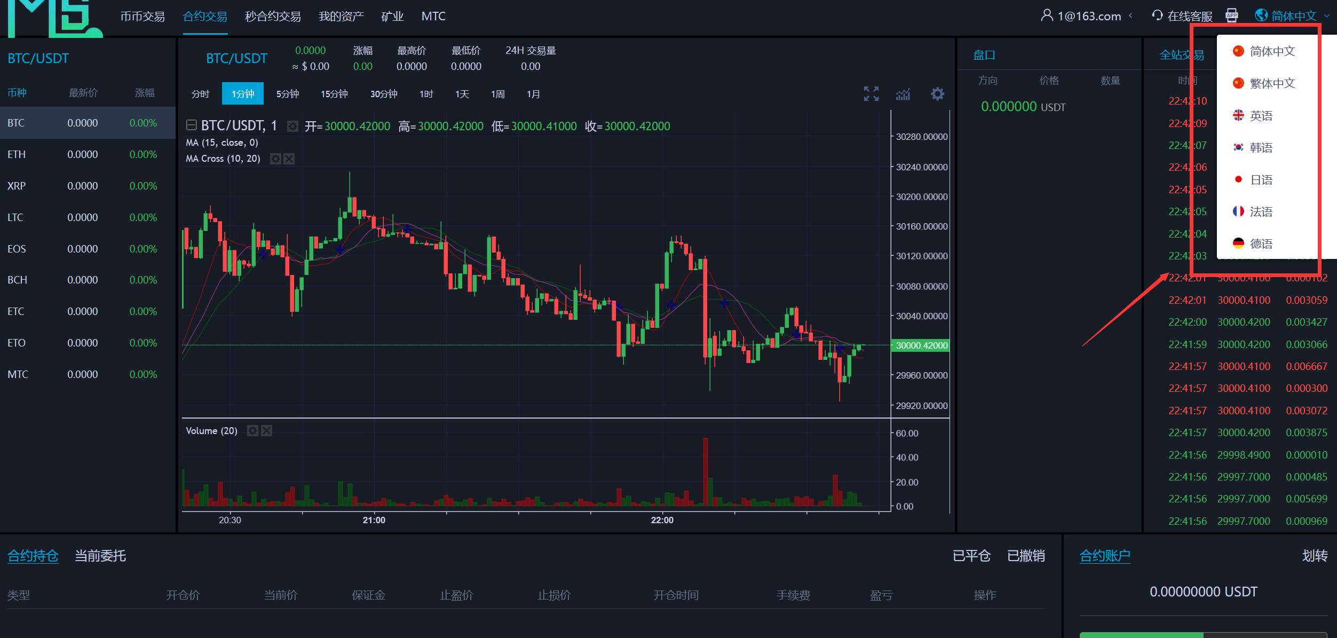The height and width of the screenshot is (638, 1337).
Task: Open chart indicators icon
Action: (x=903, y=94)
